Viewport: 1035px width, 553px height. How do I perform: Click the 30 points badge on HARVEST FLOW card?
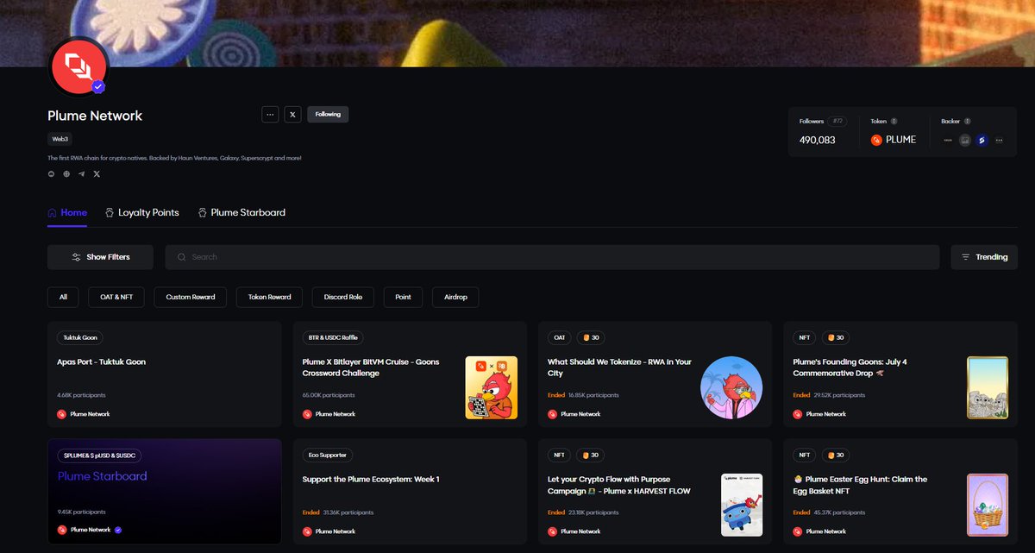coord(590,455)
